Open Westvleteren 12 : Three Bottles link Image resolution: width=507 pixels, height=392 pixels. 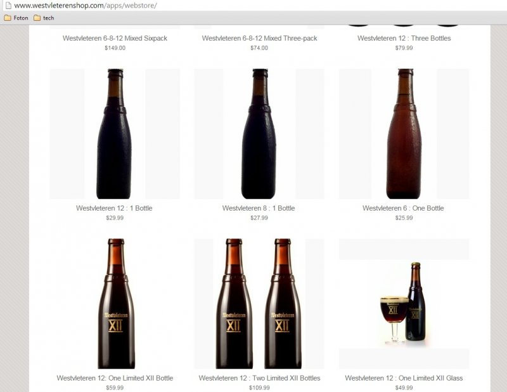(404, 38)
